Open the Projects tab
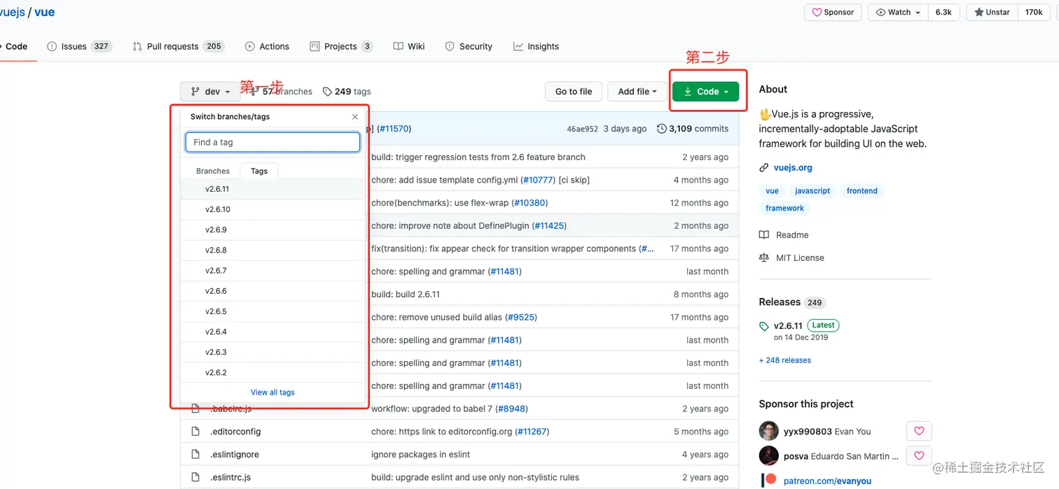Viewport: 1059px width, 489px height. [341, 46]
